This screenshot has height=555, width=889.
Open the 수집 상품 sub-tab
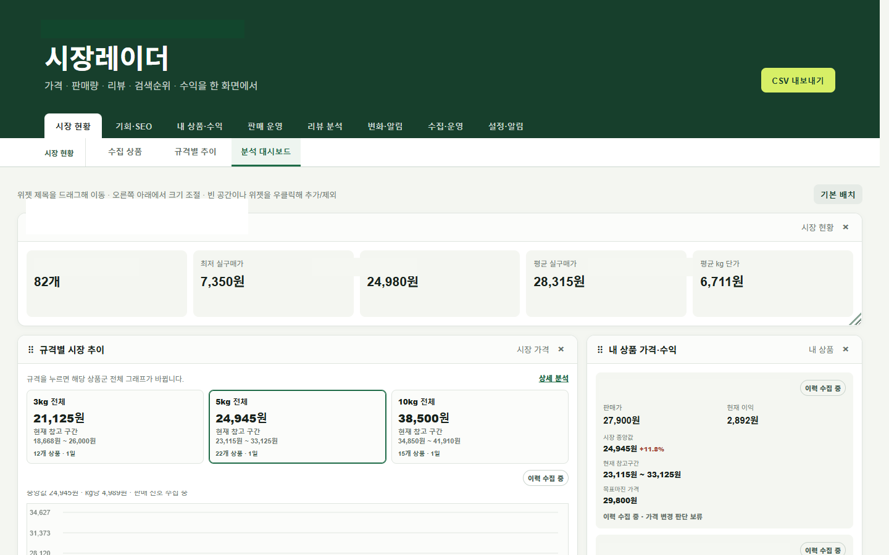tap(125, 152)
